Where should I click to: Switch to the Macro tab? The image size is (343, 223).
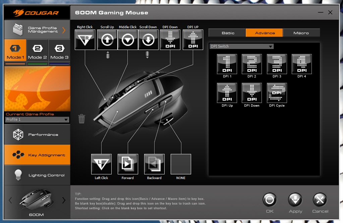tap(301, 33)
